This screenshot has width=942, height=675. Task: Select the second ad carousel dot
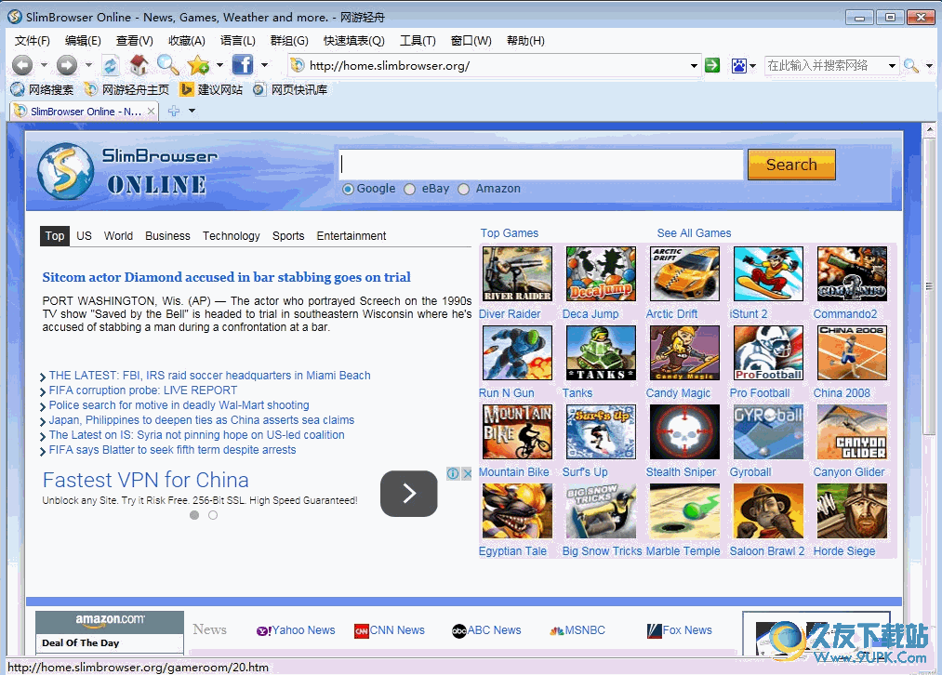(x=213, y=515)
